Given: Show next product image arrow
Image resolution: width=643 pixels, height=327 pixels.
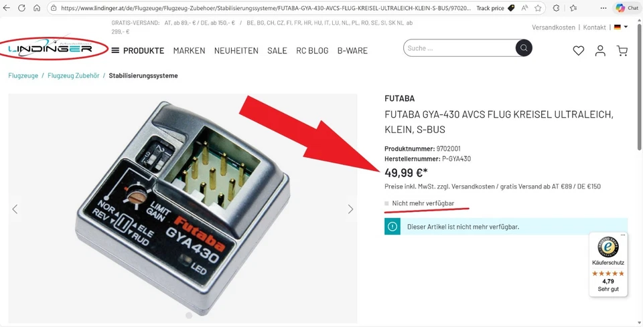Looking at the screenshot, I should pyautogui.click(x=350, y=209).
